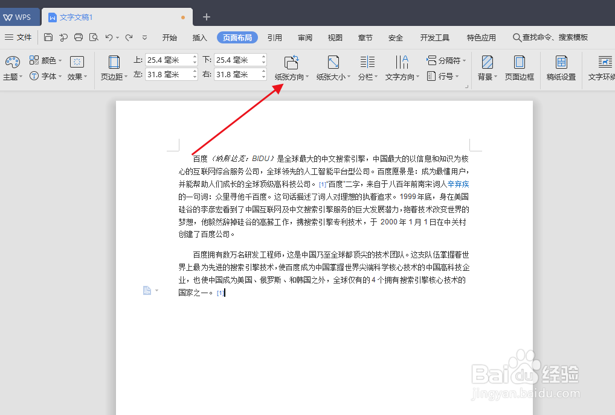Screen dimensions: 615x415
Task: Click the 查找命令 search box
Action: pos(550,37)
